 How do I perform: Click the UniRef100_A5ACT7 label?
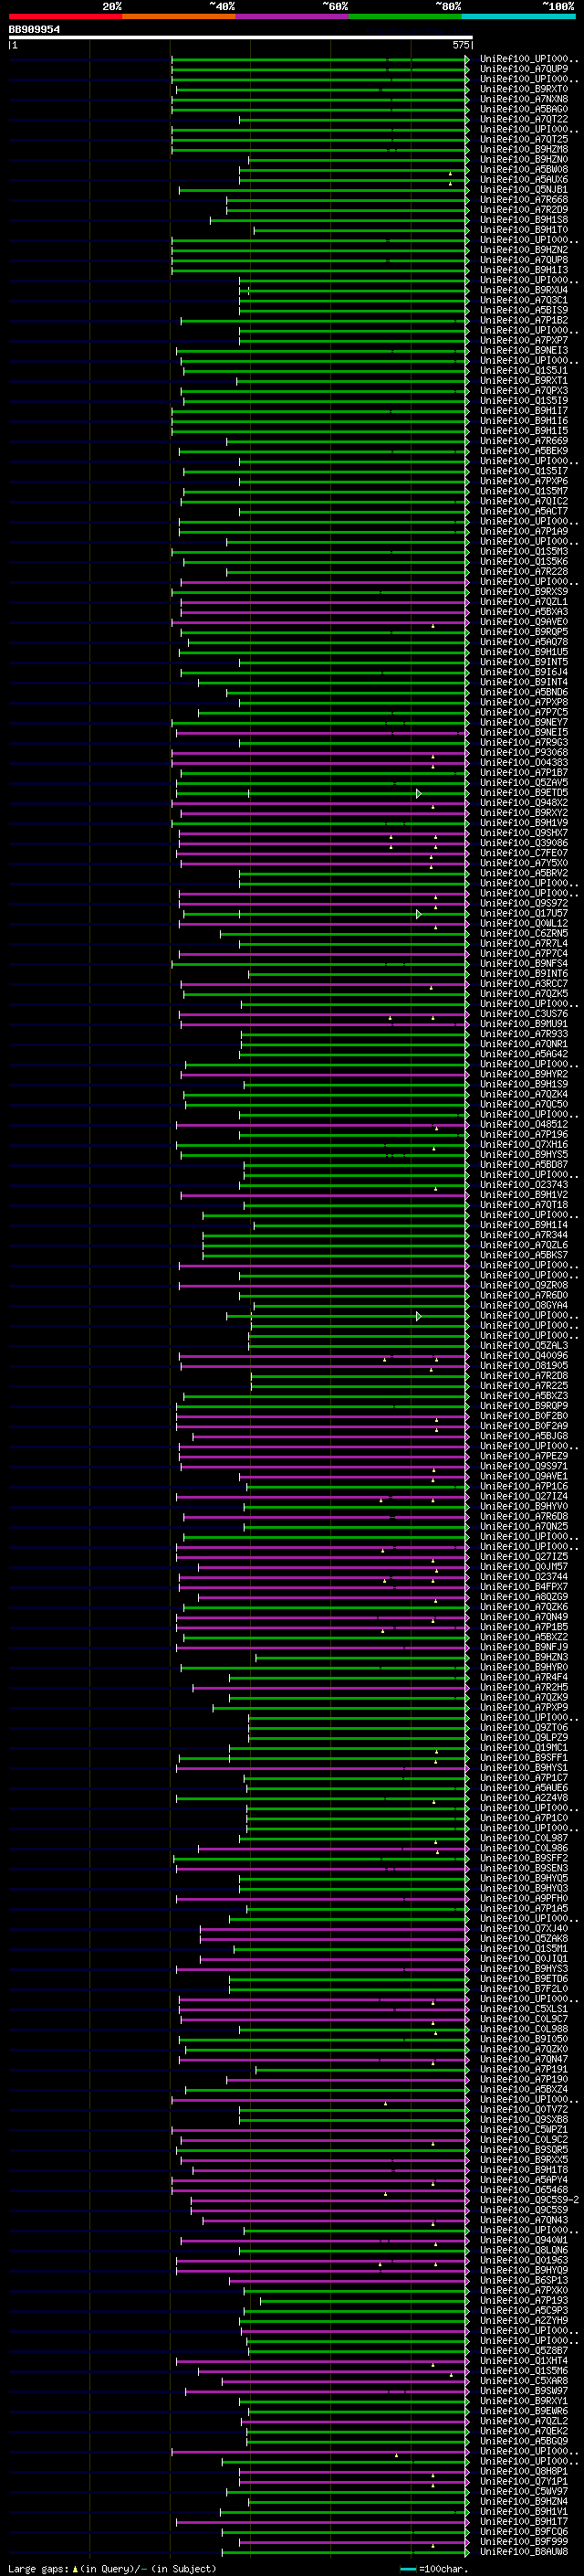pyautogui.click(x=524, y=511)
